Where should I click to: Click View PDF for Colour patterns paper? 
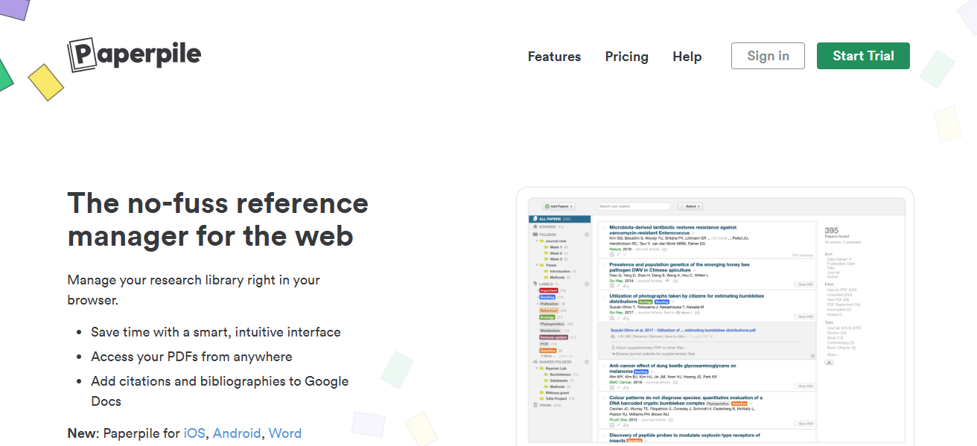tap(806, 423)
